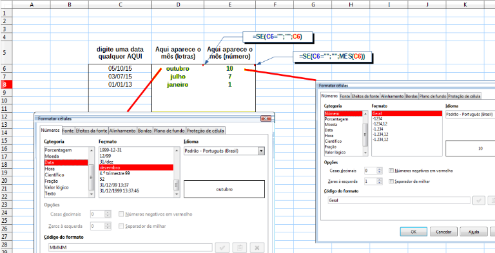Open the Idioma combo box in the Geral dialog

click(x=470, y=115)
